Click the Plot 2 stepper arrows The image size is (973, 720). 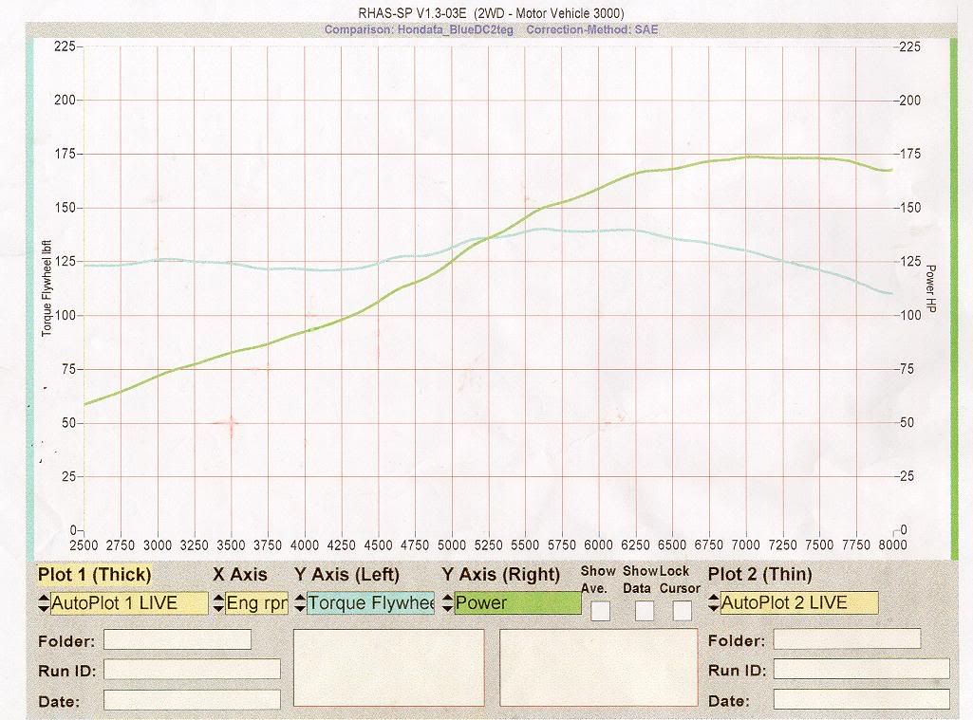click(x=714, y=603)
